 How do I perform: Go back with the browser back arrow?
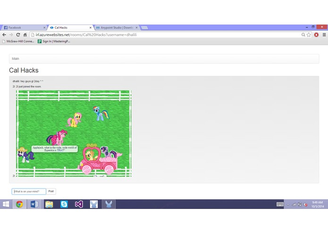tap(4, 35)
